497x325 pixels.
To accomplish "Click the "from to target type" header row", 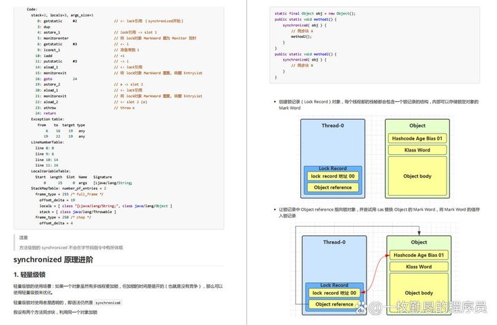I will (61, 125).
